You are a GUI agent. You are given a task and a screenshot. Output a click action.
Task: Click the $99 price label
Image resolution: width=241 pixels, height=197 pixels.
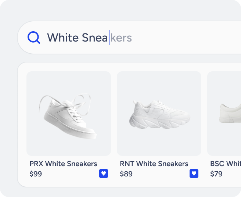point(36,174)
